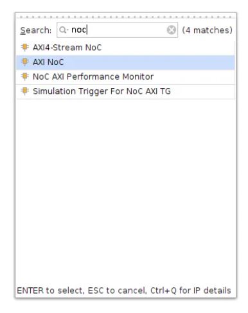Click the Simulation Trigger IP icon
248x313 pixels.
25,91
